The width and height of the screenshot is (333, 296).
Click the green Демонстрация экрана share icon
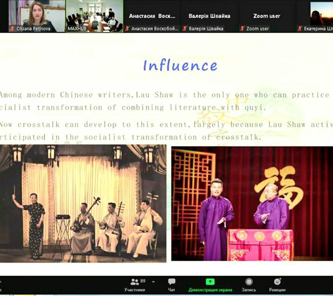[210, 282]
